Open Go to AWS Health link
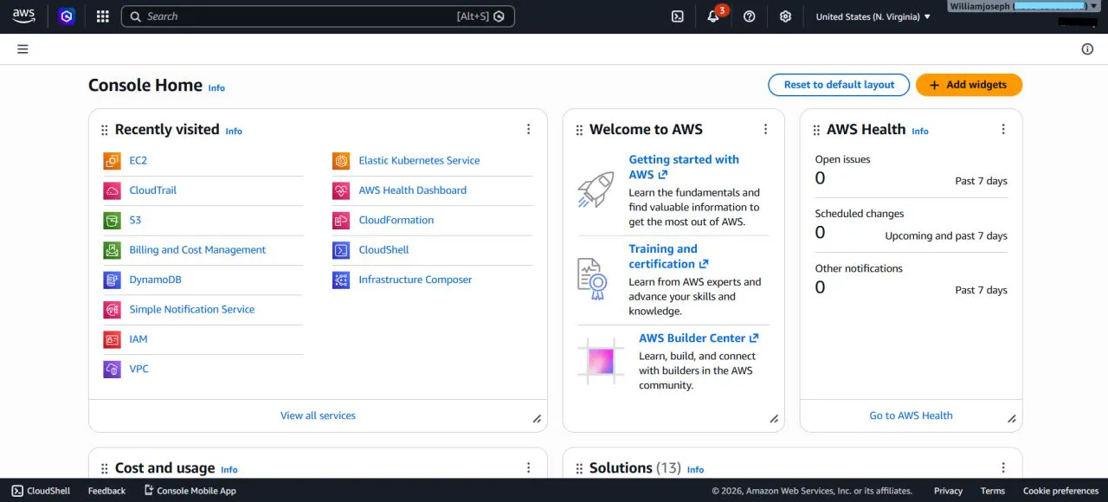Viewport: 1108px width, 502px height. pyautogui.click(x=911, y=415)
